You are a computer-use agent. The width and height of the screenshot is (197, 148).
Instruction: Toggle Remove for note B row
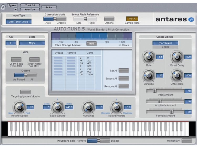(x=71, y=69)
